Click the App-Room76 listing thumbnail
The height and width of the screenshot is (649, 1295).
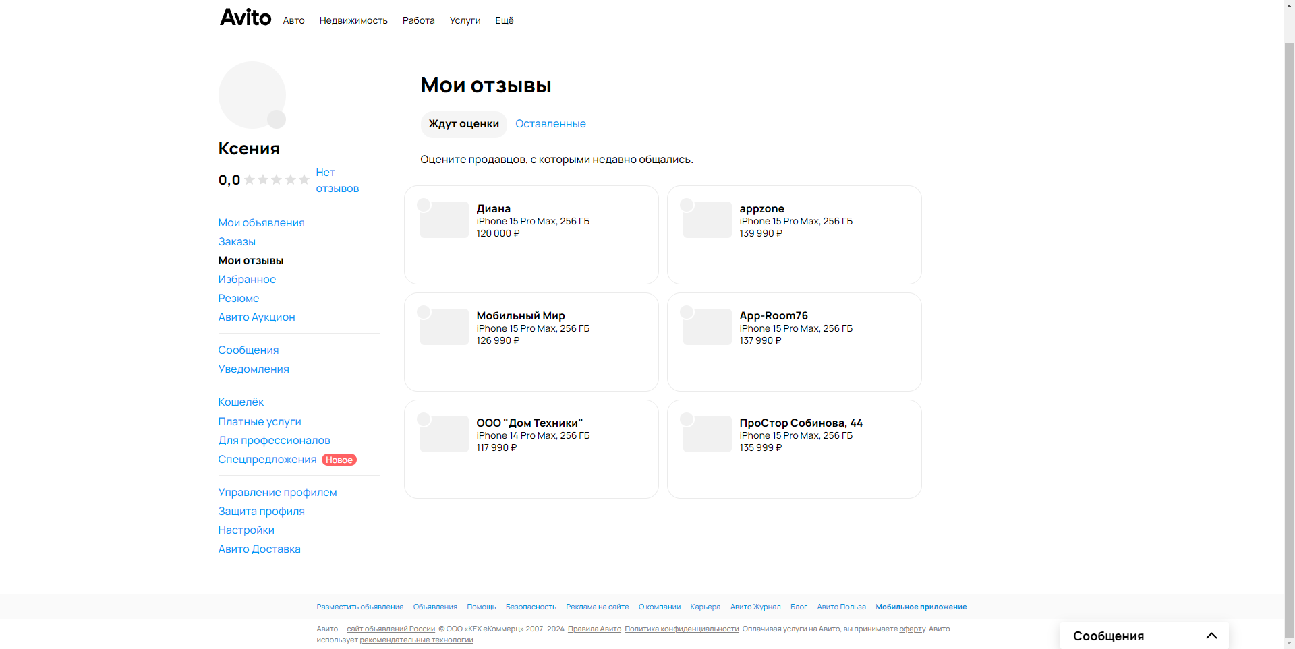click(708, 327)
